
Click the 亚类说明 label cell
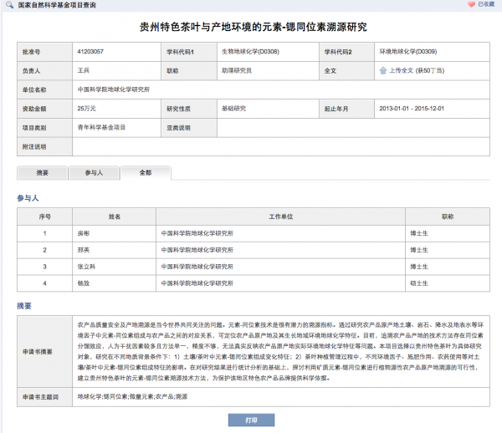click(x=189, y=128)
